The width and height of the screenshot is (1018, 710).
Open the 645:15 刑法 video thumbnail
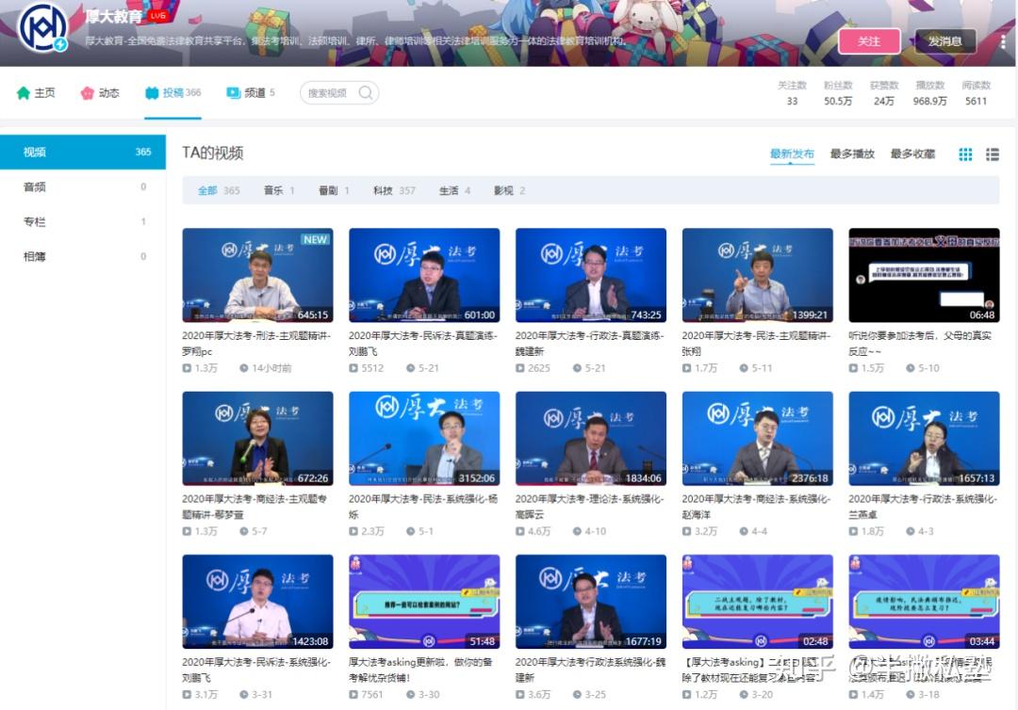click(x=257, y=275)
